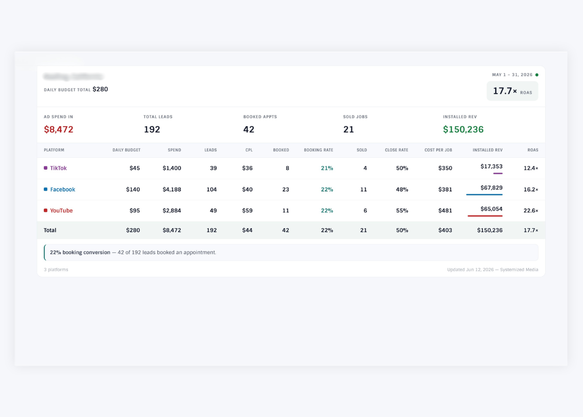Image resolution: width=583 pixels, height=417 pixels.
Task: Click the COST PER JOB column header
Action: point(438,150)
